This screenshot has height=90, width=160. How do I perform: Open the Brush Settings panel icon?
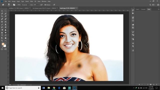(133, 32)
